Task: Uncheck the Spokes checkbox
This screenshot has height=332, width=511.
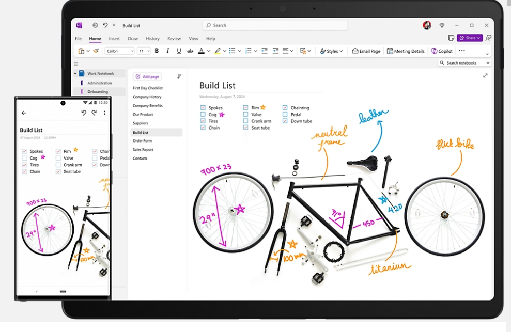Action: coord(203,108)
